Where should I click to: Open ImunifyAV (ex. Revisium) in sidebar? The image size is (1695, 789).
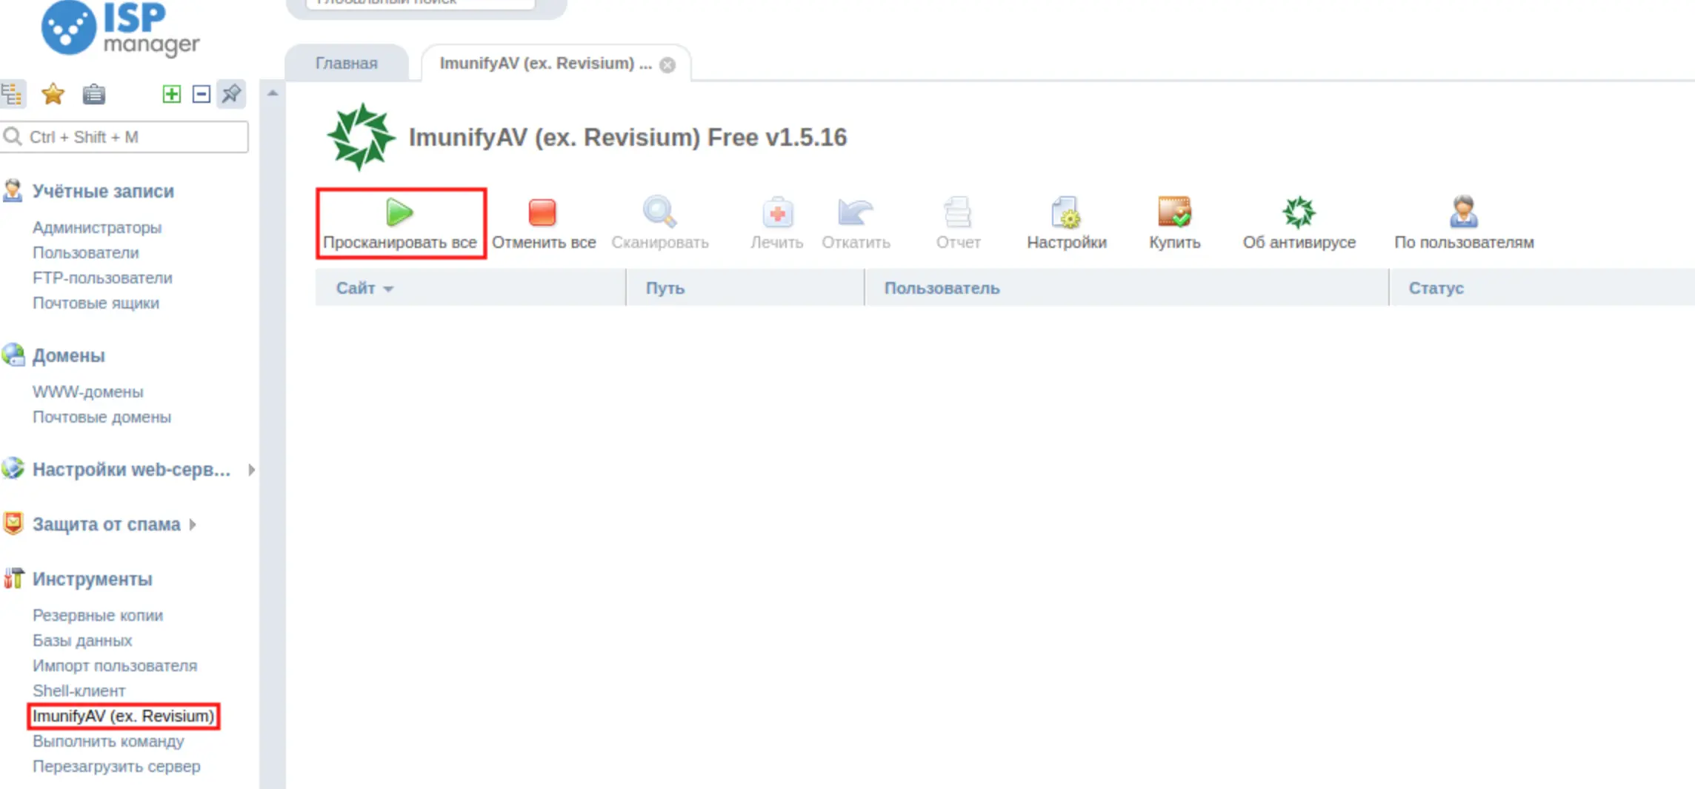point(124,716)
